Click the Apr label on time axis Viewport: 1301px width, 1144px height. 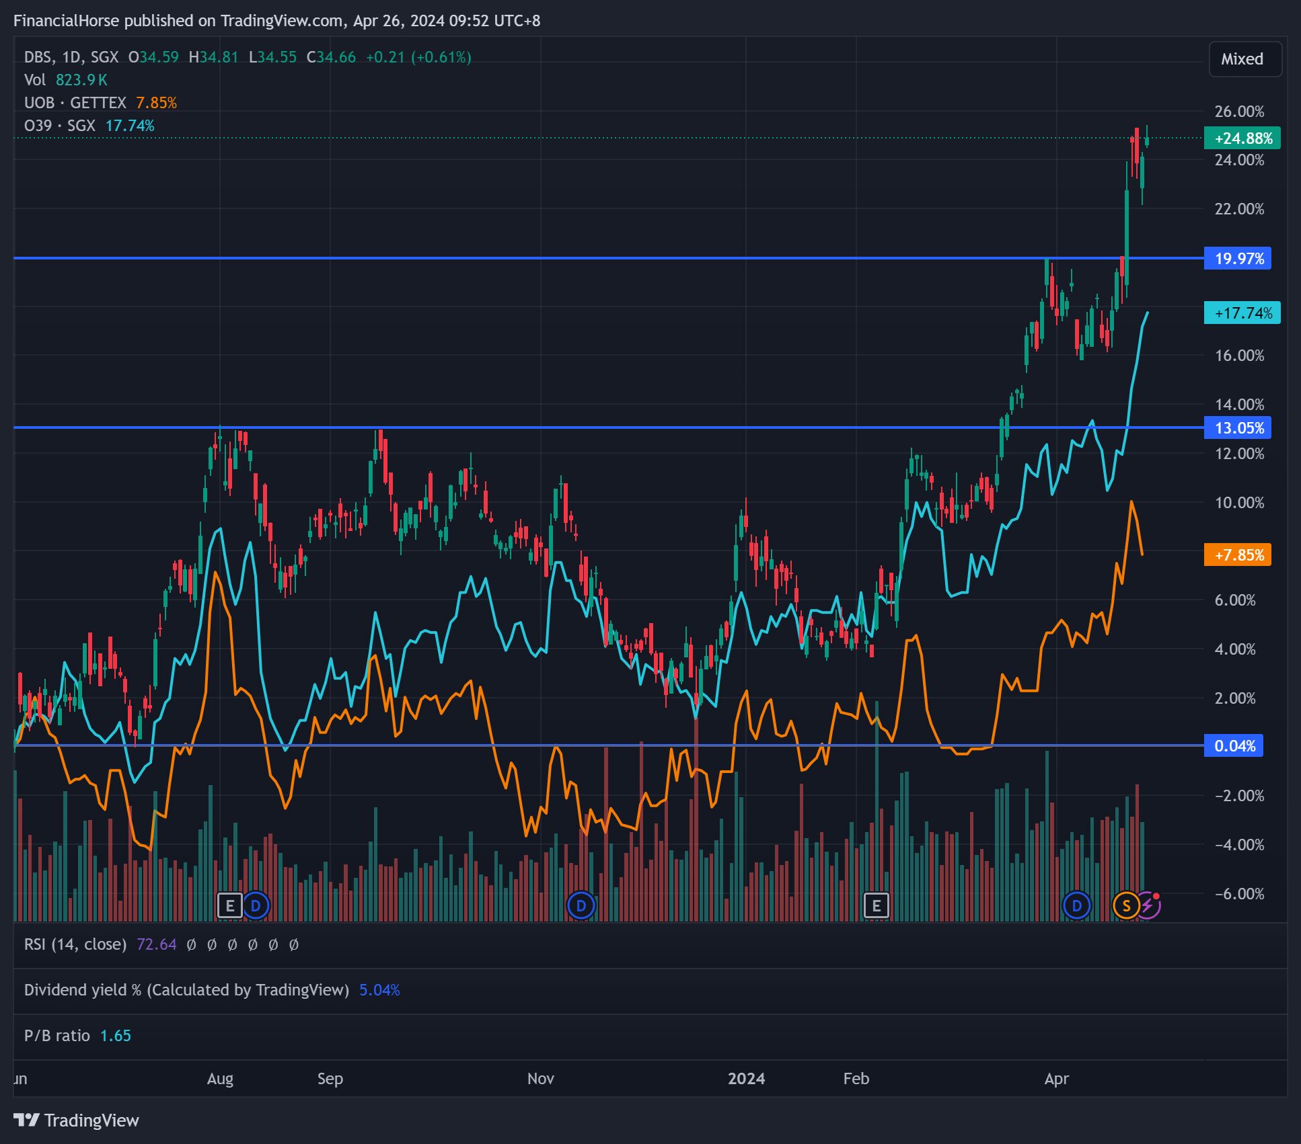click(1056, 1079)
